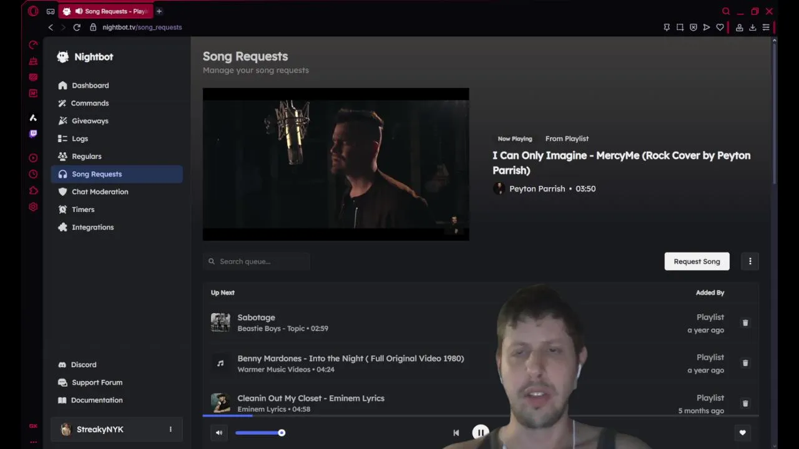Open the queue options three-dot menu

[750, 261]
